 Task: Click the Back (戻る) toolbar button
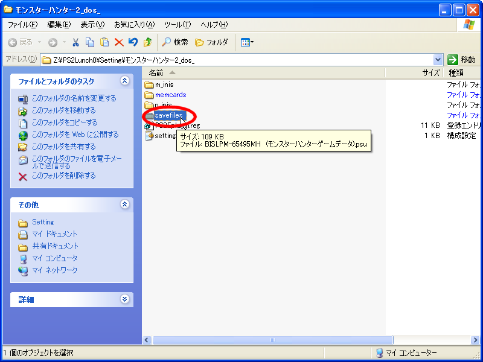click(21, 42)
